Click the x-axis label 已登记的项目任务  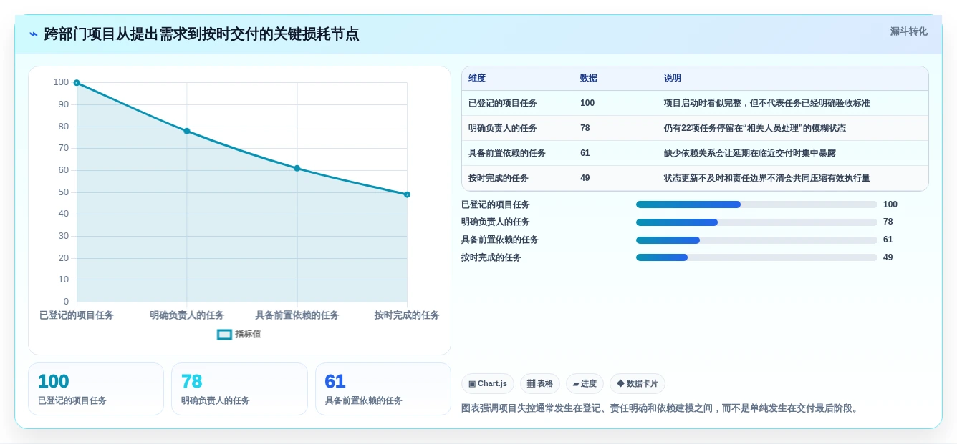[x=77, y=315]
